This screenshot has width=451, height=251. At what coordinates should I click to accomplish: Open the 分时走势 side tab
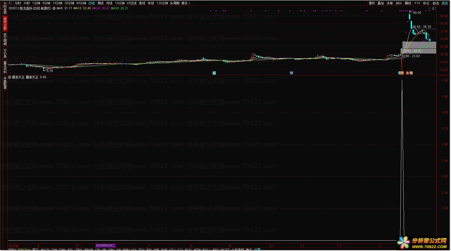[x=5, y=8]
